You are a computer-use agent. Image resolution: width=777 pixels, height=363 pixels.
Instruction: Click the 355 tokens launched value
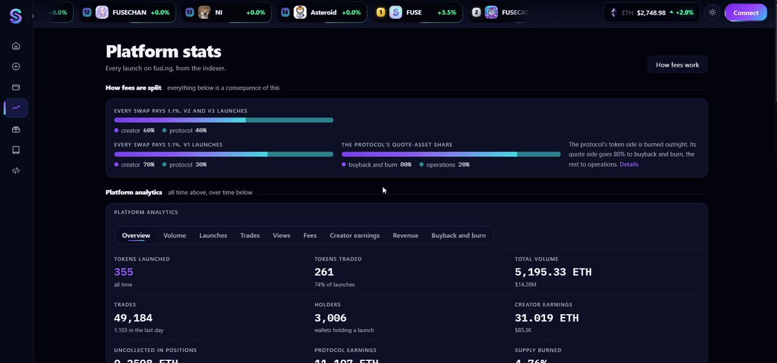click(123, 272)
